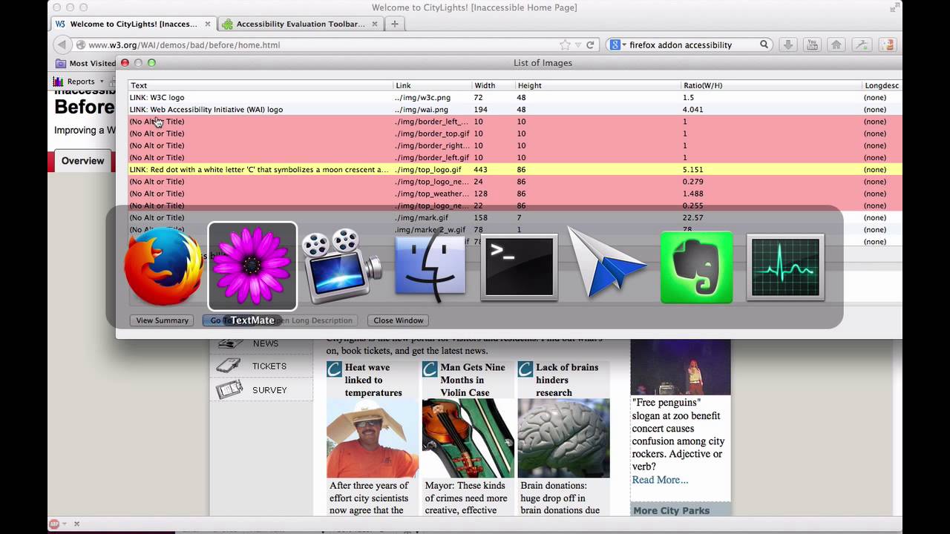Choose the screen recorder camera icon in switcher

tap(341, 266)
